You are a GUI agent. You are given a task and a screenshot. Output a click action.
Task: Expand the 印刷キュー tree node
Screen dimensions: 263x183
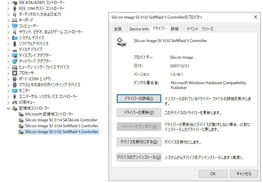pos(8,102)
